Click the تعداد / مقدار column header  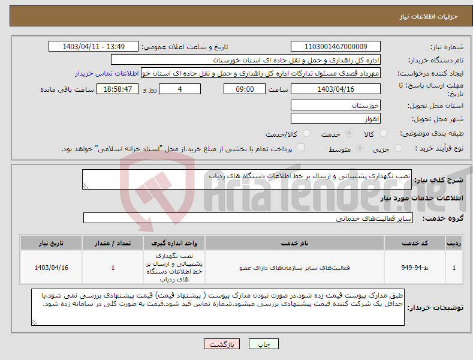[113, 243]
